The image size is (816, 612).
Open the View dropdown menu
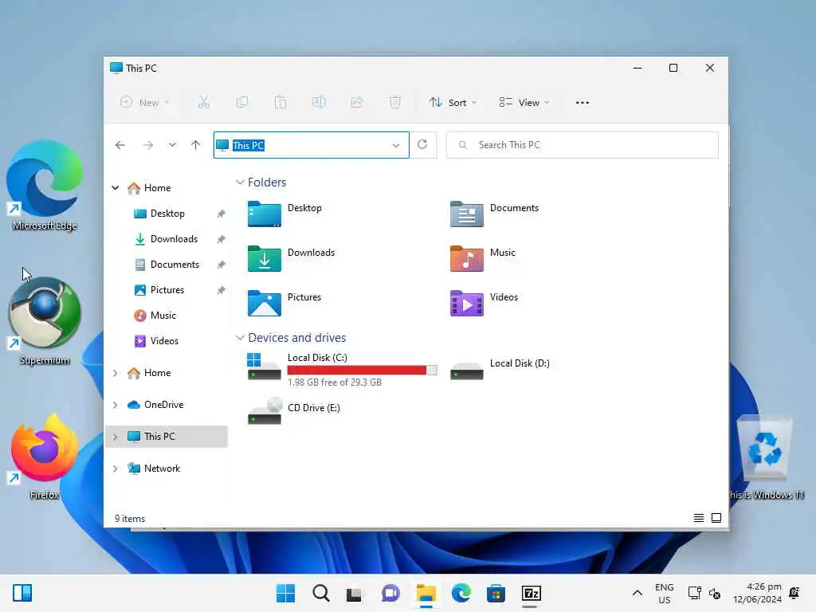[x=524, y=103]
